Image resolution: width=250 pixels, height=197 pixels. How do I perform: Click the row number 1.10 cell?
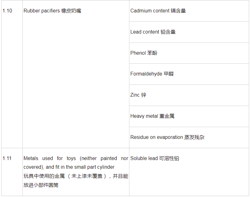pos(7,11)
